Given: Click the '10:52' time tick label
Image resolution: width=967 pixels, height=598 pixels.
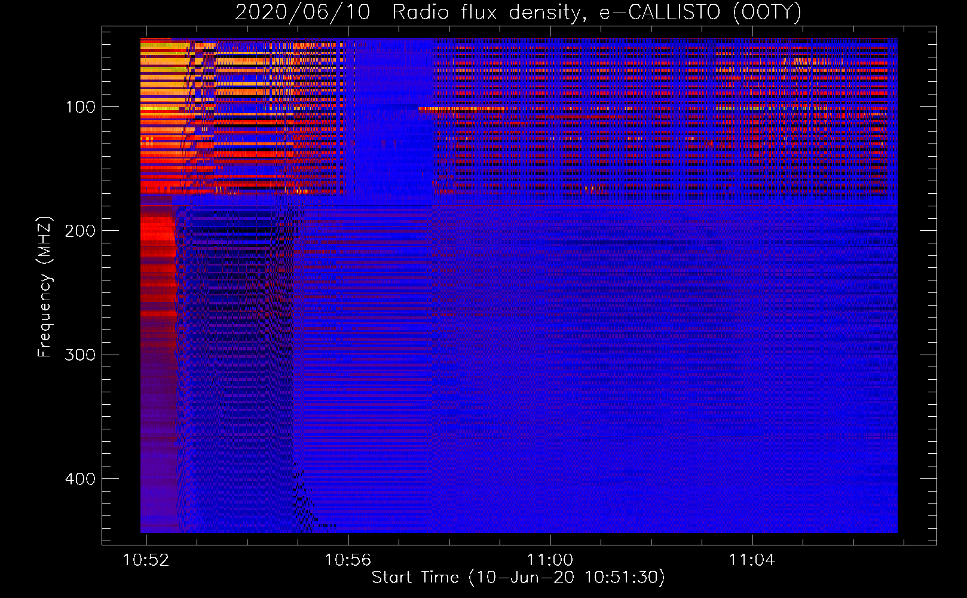Looking at the screenshot, I should pyautogui.click(x=146, y=560).
